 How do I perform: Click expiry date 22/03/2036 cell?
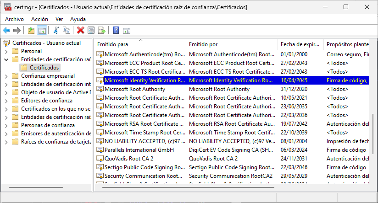294,115
